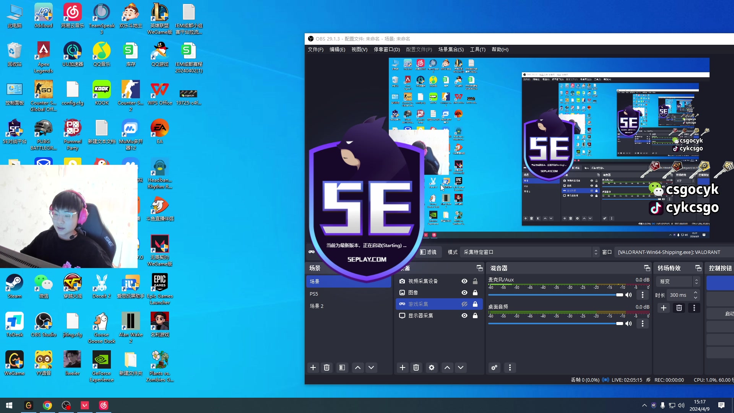The height and width of the screenshot is (413, 734).
Task: Select the PS5 scene
Action: coord(348,294)
